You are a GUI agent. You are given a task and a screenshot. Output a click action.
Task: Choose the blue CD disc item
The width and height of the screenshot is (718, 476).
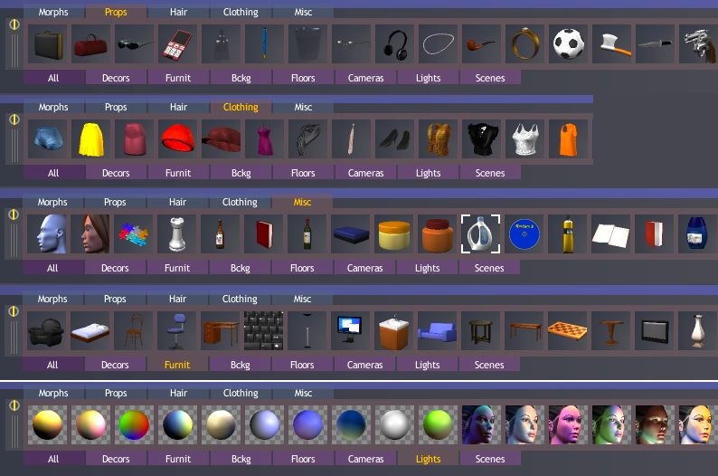tap(524, 234)
